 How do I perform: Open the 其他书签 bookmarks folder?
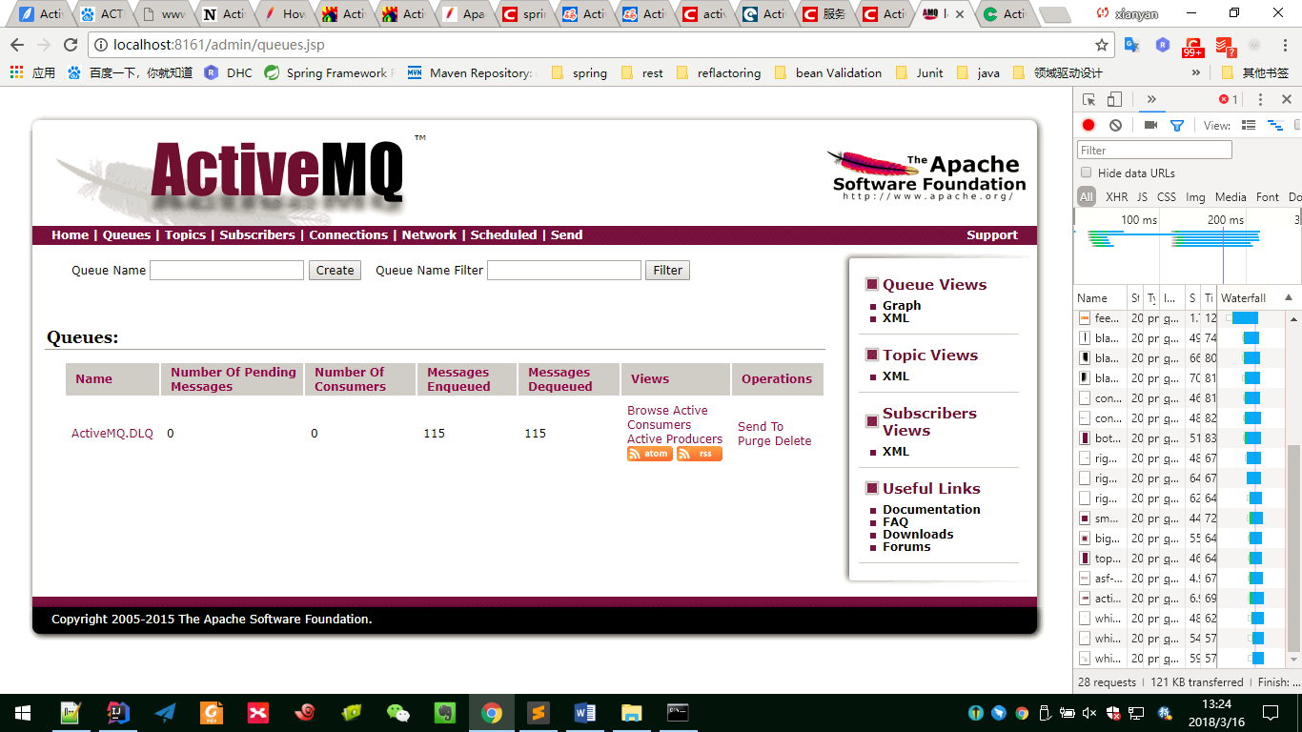[1255, 72]
